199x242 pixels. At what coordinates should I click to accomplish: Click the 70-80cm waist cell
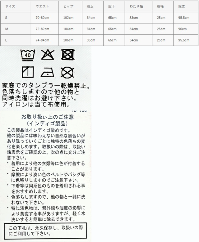pos(43,18)
